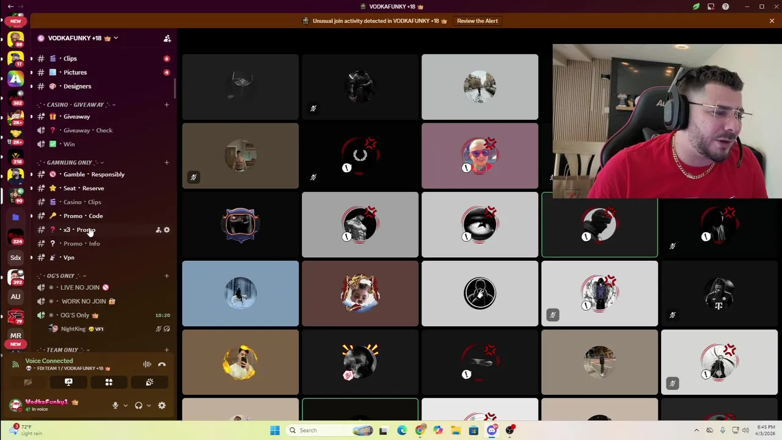
Task: Add a channel to TEAM ONLY category
Action: click(166, 350)
